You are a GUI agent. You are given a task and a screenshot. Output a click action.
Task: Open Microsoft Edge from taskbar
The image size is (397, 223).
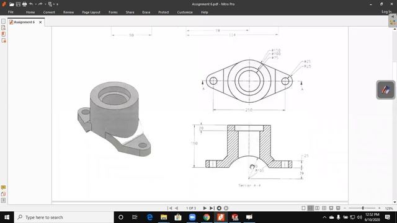click(x=149, y=217)
